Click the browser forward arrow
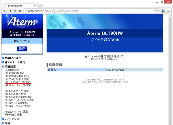Image resolution: width=173 pixels, height=125 pixels. 10,11
